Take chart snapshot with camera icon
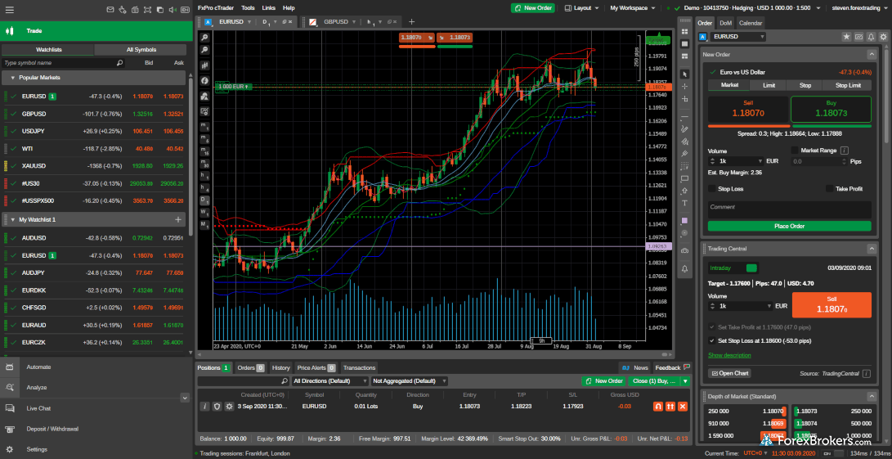This screenshot has width=892, height=459. coord(684,250)
